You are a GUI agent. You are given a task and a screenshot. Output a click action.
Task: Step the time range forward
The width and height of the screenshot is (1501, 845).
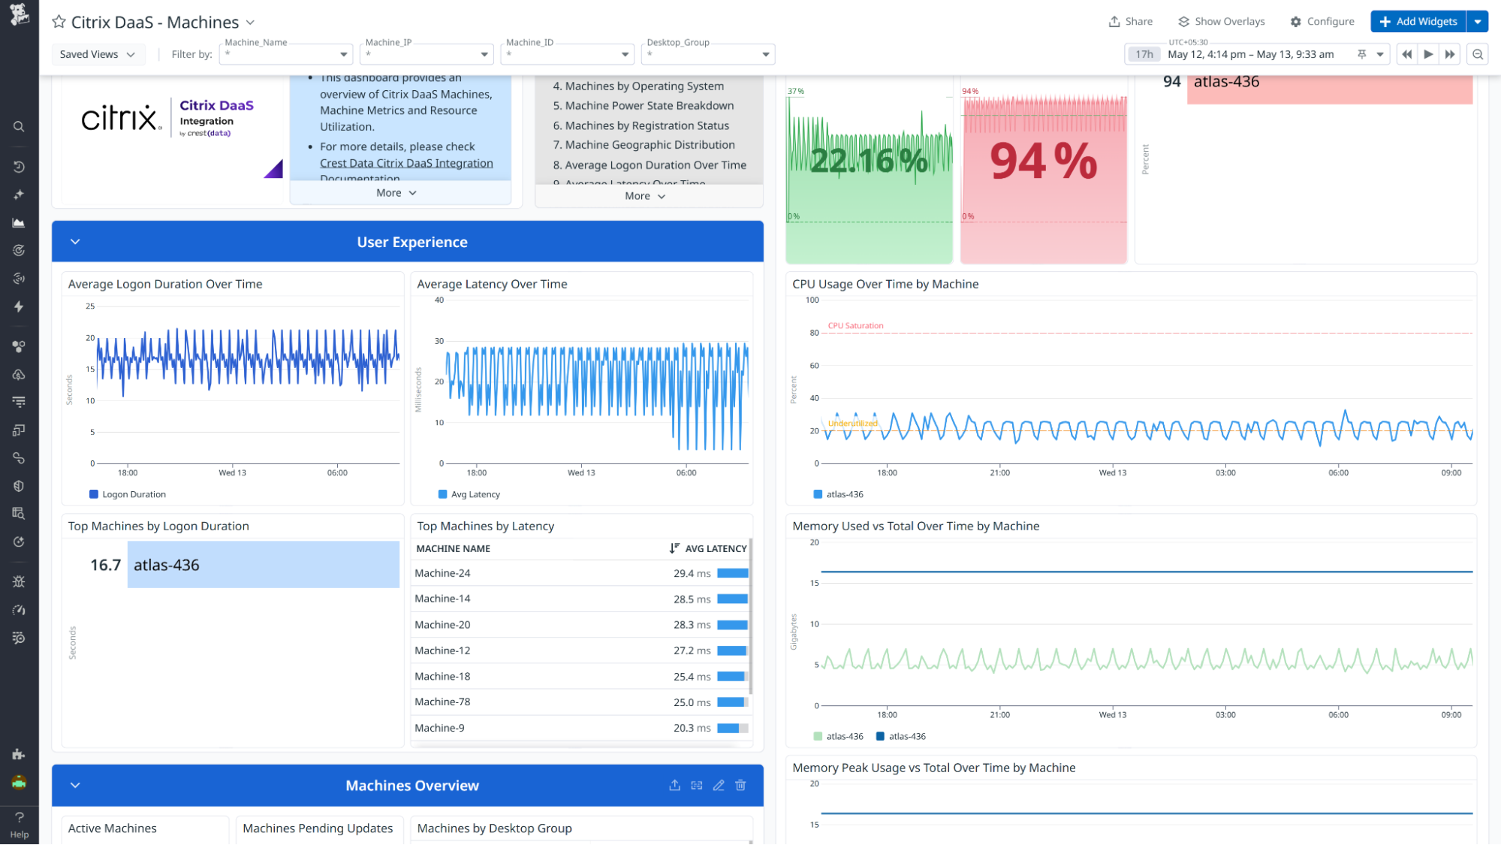click(1450, 54)
